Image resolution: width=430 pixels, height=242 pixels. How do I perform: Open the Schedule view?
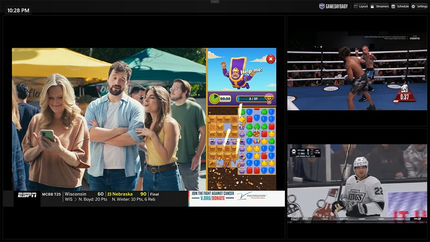(400, 6)
